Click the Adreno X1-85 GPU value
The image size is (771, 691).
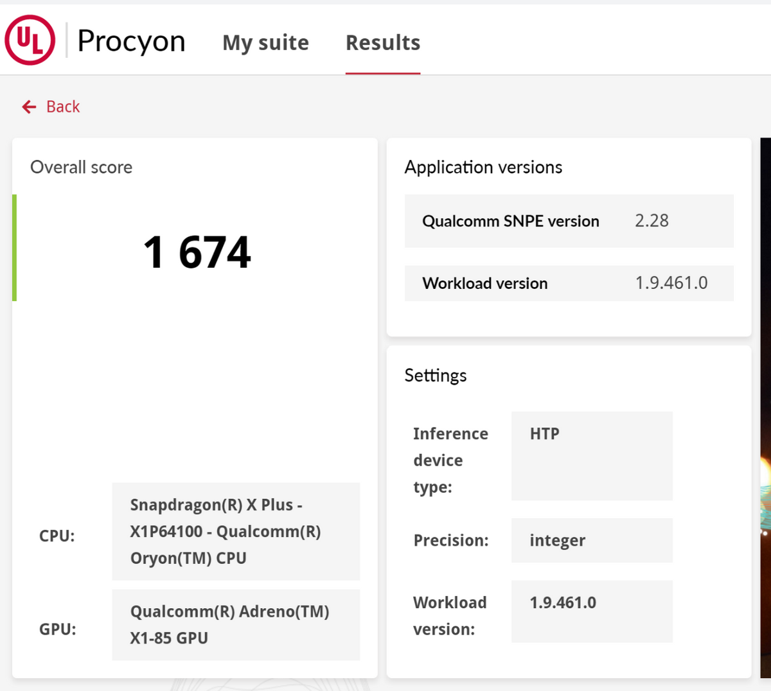click(236, 625)
